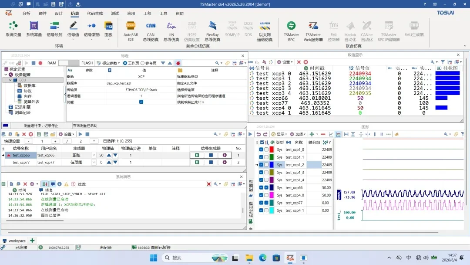Click the Windows taskbar search box

click(x=195, y=258)
